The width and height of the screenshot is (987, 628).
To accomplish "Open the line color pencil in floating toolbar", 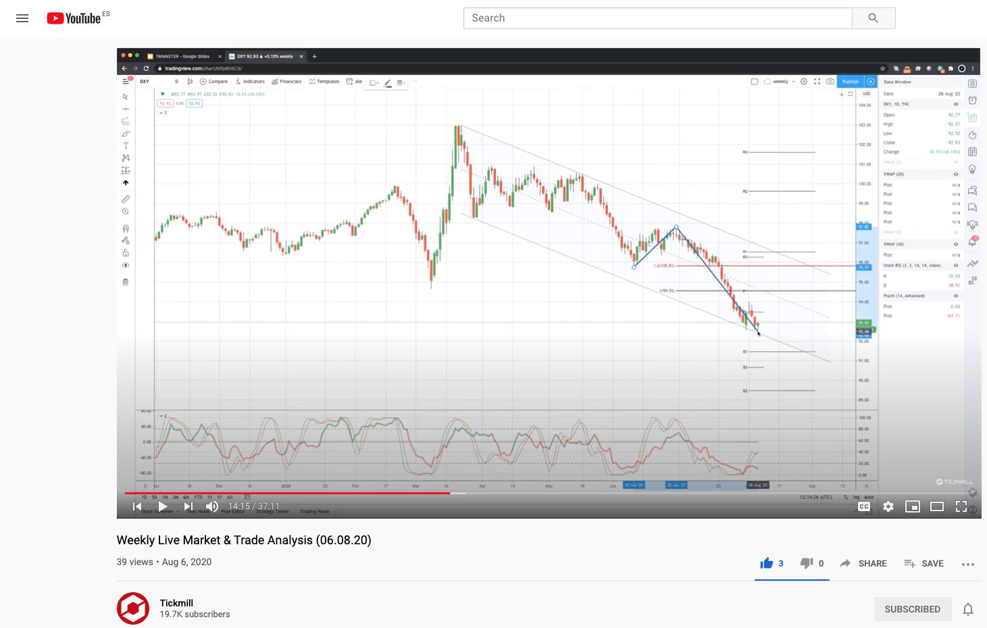I will coord(388,83).
